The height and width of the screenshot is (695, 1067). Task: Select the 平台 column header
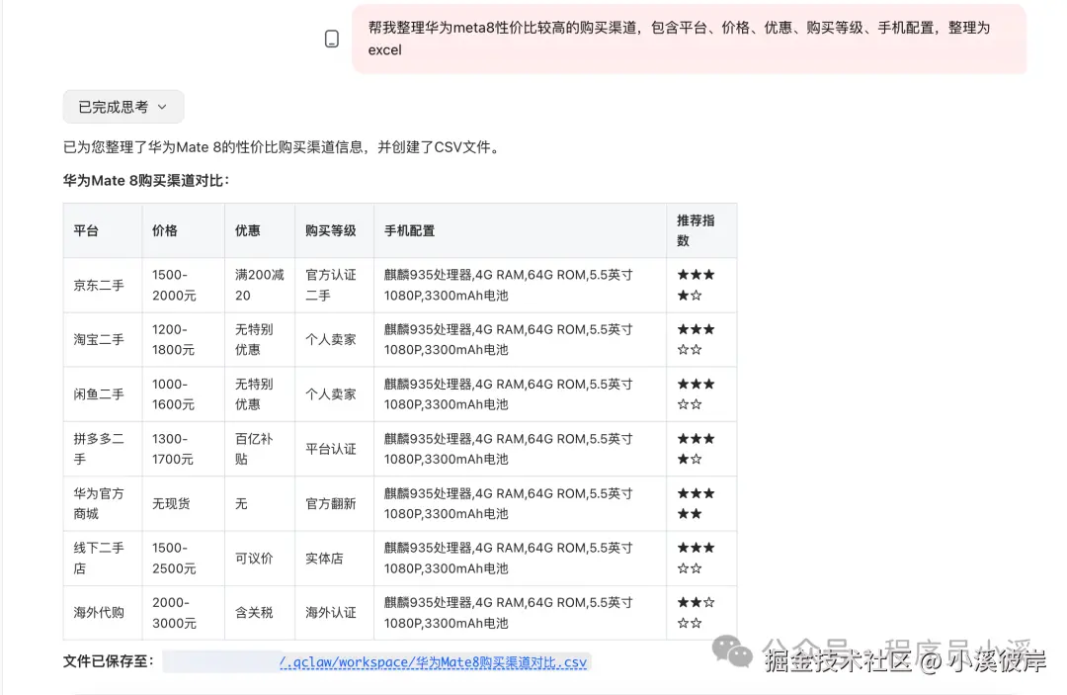103,230
